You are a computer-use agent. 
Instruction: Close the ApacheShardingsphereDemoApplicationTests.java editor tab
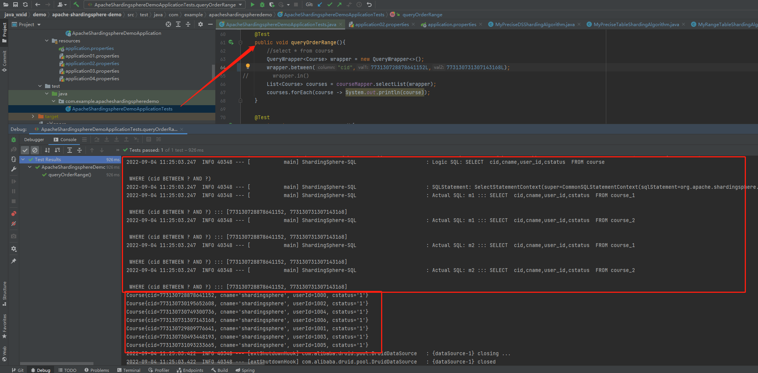[341, 24]
